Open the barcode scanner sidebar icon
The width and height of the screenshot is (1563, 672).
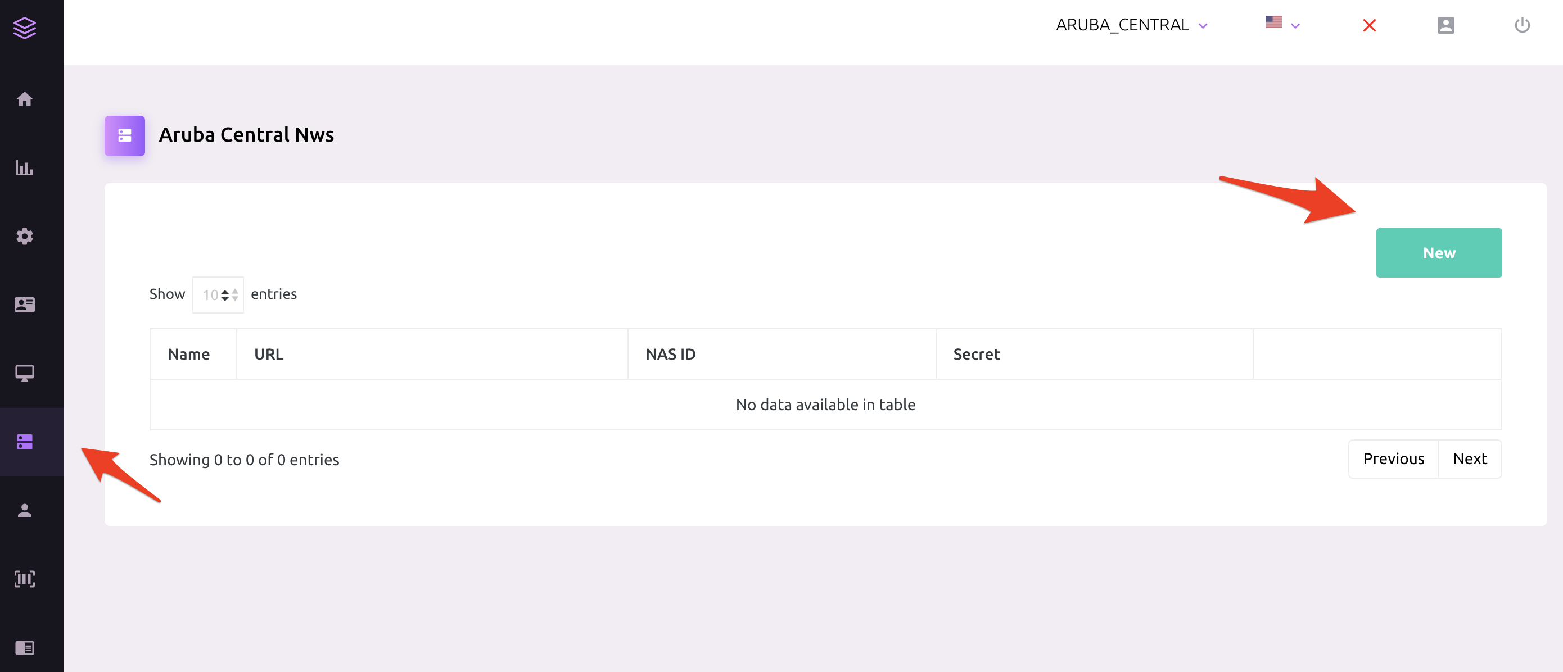coord(25,579)
